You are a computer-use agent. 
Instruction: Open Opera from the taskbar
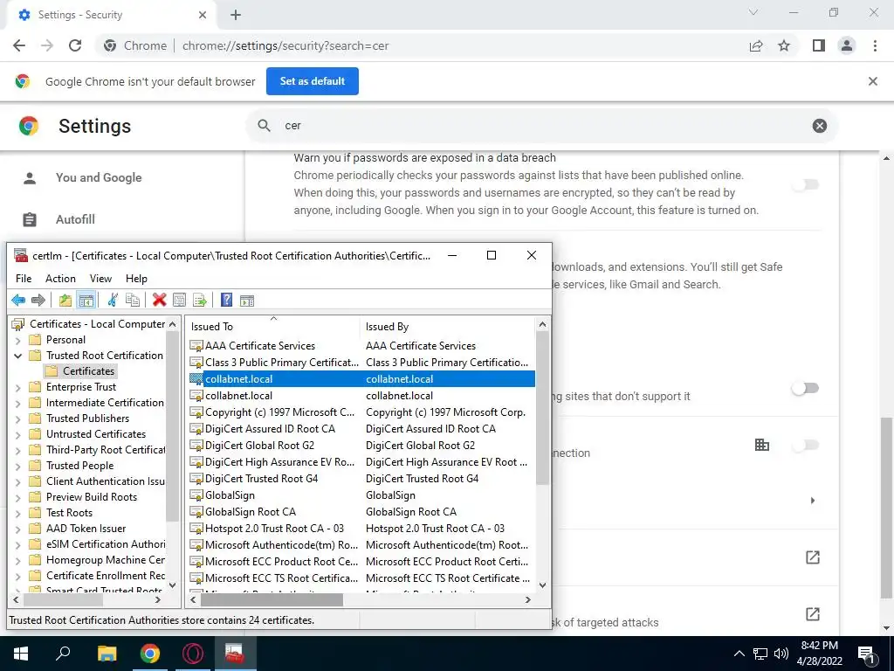(193, 654)
